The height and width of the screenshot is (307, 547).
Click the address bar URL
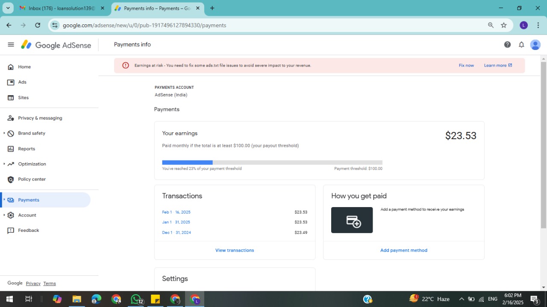pos(144,25)
